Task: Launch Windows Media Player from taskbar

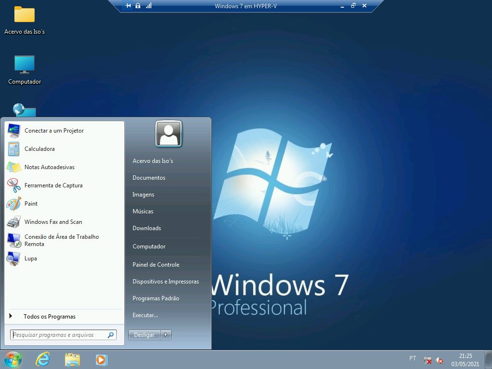Action: (102, 360)
